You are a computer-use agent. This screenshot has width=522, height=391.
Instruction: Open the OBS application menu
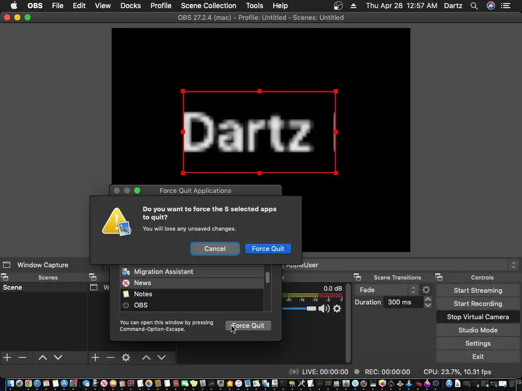(x=35, y=6)
